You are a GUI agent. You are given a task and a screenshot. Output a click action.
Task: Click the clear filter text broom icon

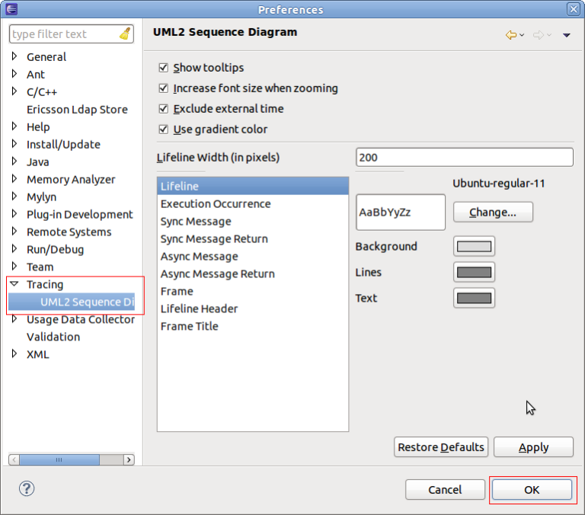125,34
